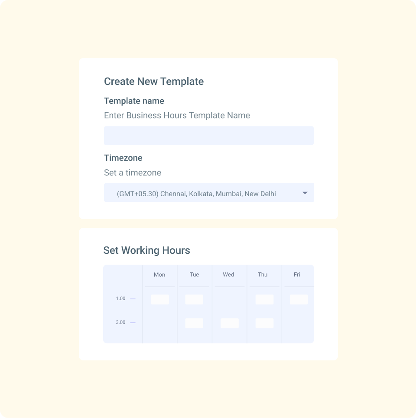Image resolution: width=416 pixels, height=418 pixels.
Task: Click the 1.00 time row label
Action: click(121, 298)
